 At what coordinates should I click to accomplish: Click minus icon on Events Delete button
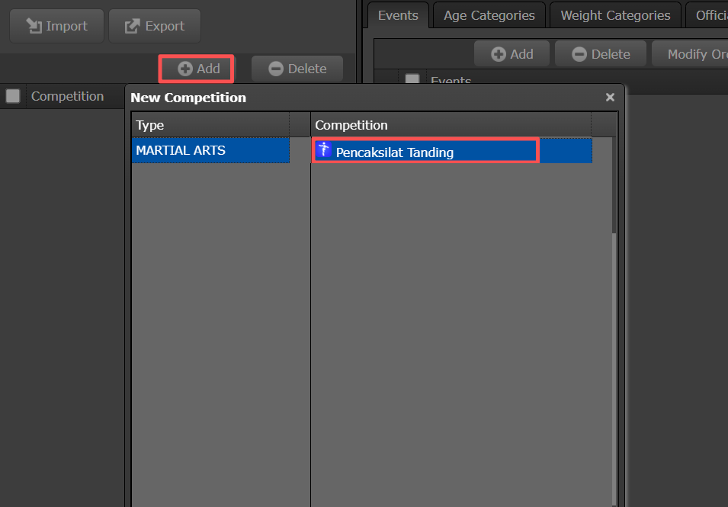579,54
